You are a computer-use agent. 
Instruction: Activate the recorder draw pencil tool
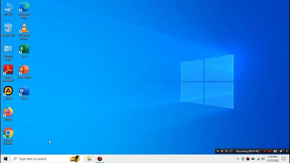pos(281,151)
